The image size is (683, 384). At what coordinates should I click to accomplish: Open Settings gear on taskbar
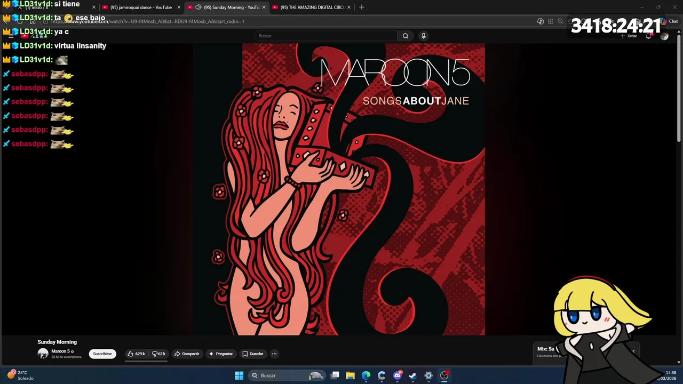pos(428,375)
